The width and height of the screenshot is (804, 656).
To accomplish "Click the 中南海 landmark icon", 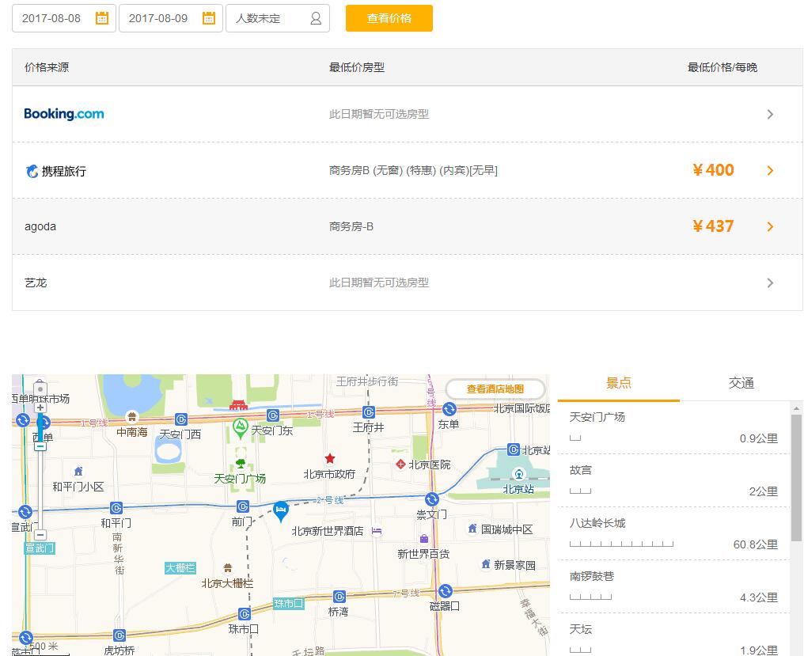I will click(132, 416).
